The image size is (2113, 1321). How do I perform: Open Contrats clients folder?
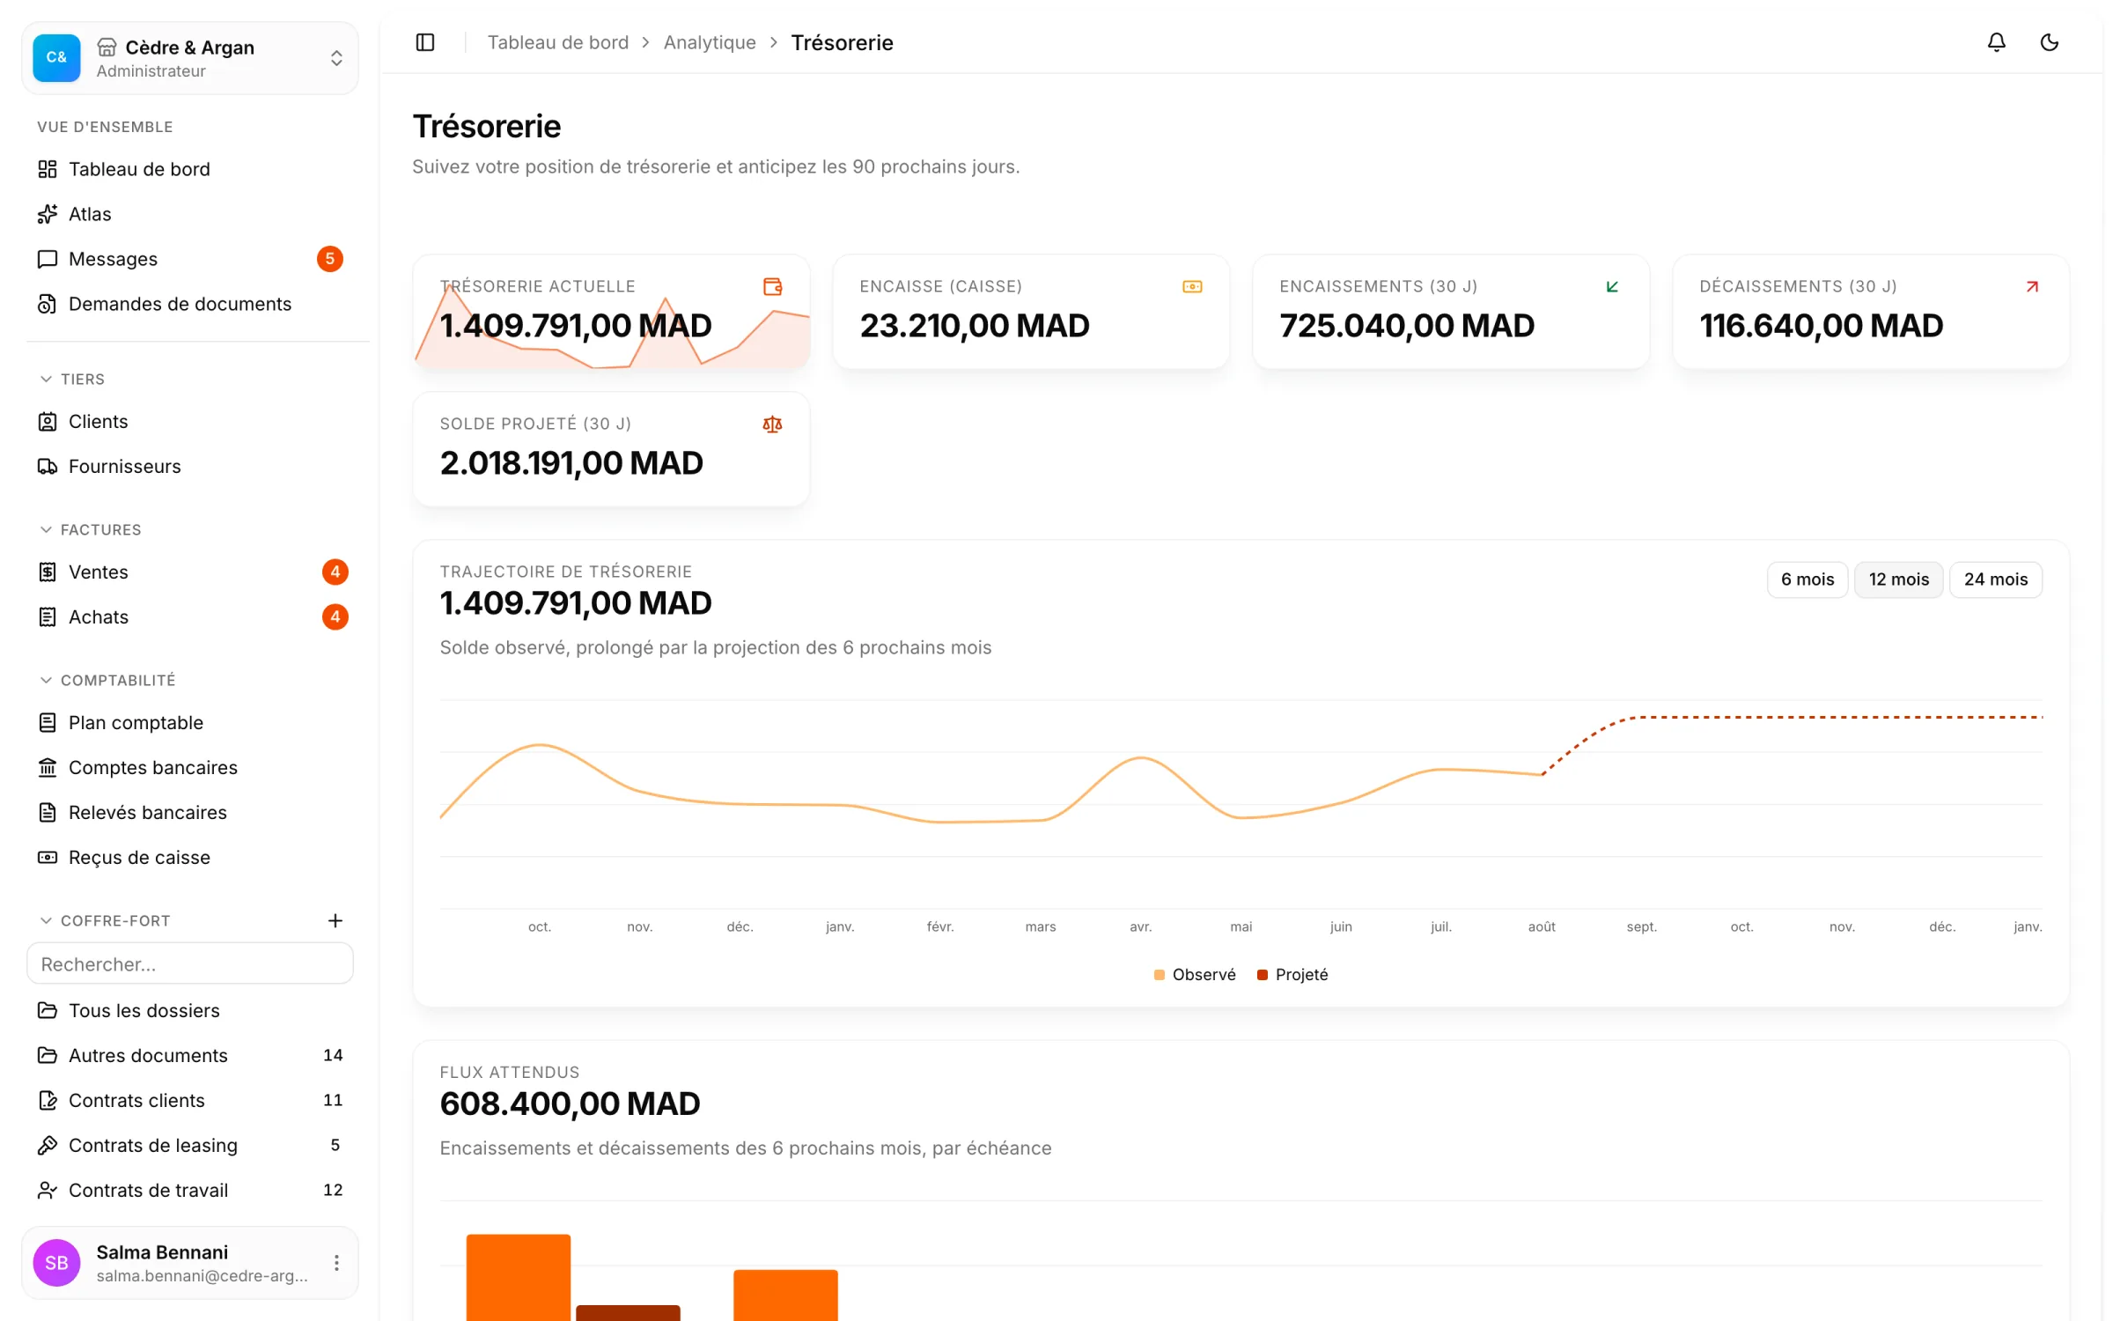tap(190, 1101)
